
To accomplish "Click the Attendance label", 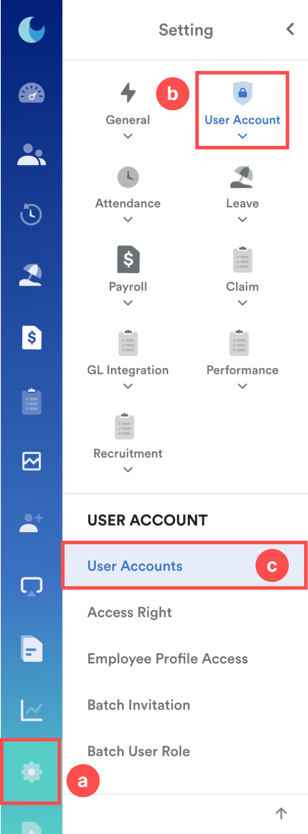I will pos(128,203).
